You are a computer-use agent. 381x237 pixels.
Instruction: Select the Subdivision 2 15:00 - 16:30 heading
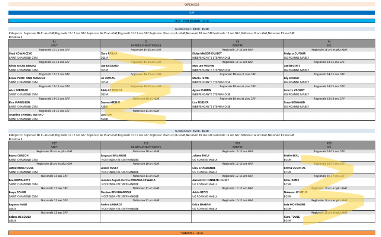point(192,131)
